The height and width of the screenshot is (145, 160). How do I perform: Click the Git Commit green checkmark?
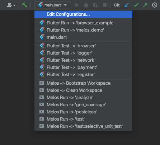[x=136, y=5]
